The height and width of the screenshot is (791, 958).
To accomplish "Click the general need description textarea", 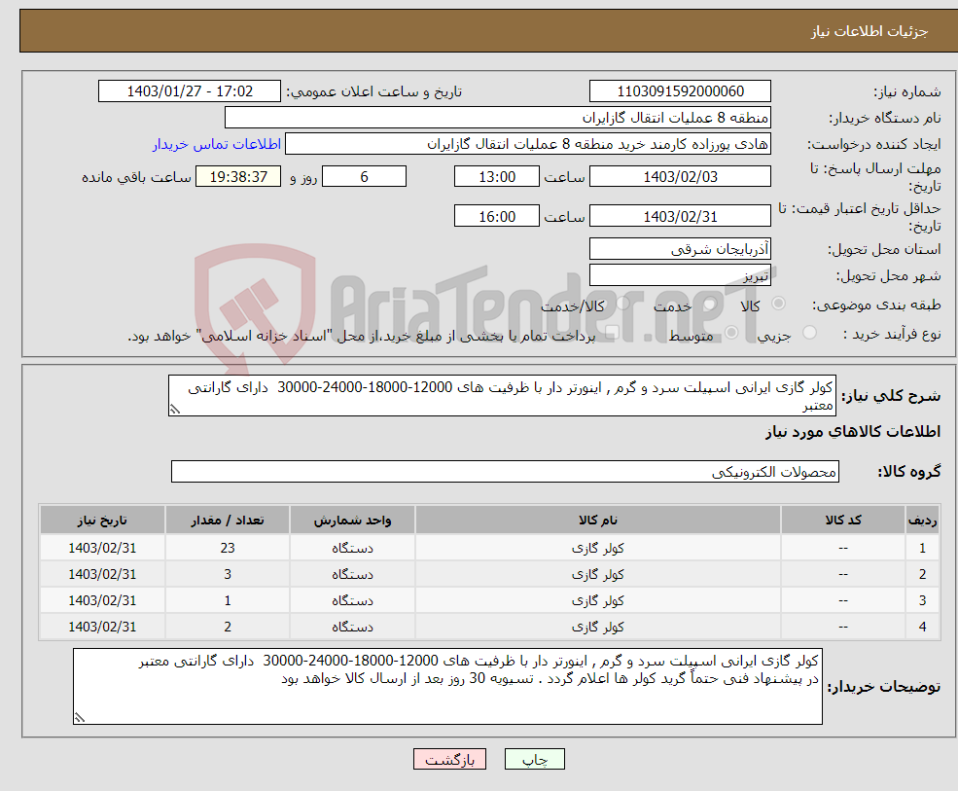I will click(502, 395).
